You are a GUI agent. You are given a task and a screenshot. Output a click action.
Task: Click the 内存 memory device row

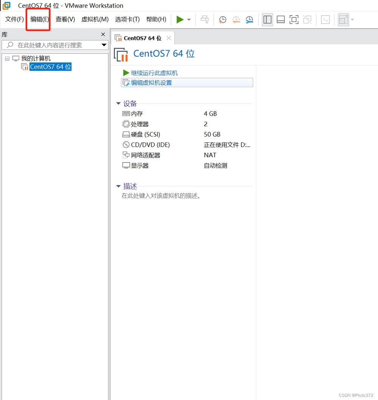point(187,113)
